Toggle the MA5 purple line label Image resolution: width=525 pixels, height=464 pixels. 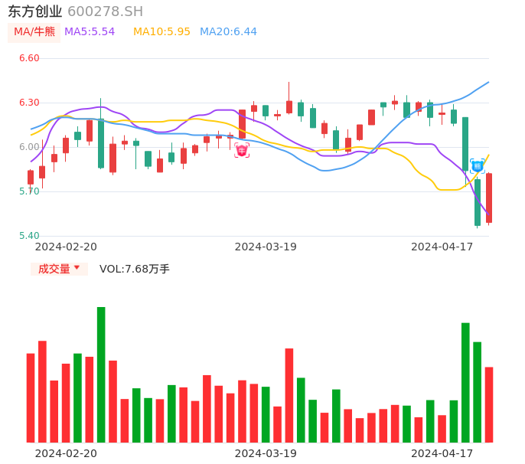click(x=90, y=32)
